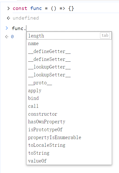
Task: Select the bind suggestion
Action: [69, 98]
